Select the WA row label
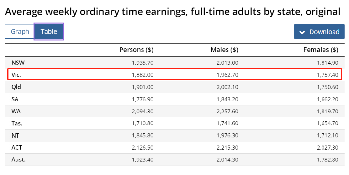 tap(16, 111)
